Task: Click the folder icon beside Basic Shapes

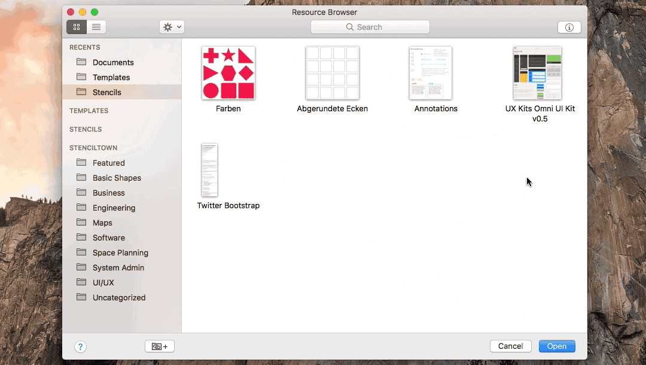Action: click(x=81, y=177)
